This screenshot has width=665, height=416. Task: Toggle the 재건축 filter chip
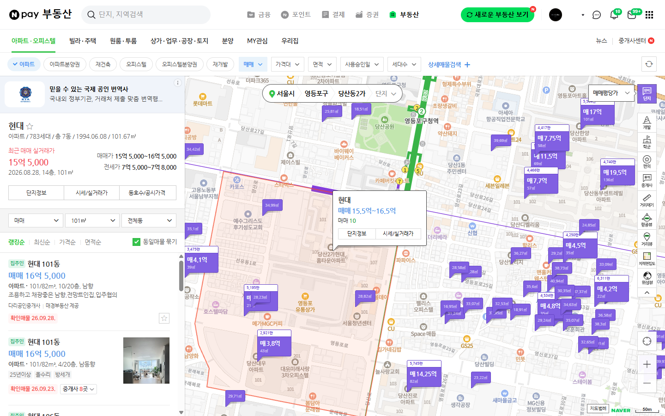click(x=103, y=64)
